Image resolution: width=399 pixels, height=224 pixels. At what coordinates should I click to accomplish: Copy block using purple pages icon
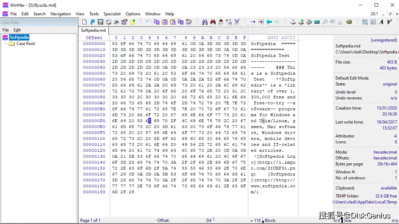click(157, 22)
